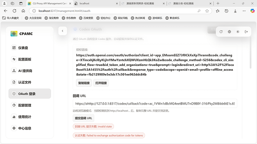The width and height of the screenshot is (257, 144).
Task: Open the 大白菜官网 bookmark
Action: (x=33, y=18)
